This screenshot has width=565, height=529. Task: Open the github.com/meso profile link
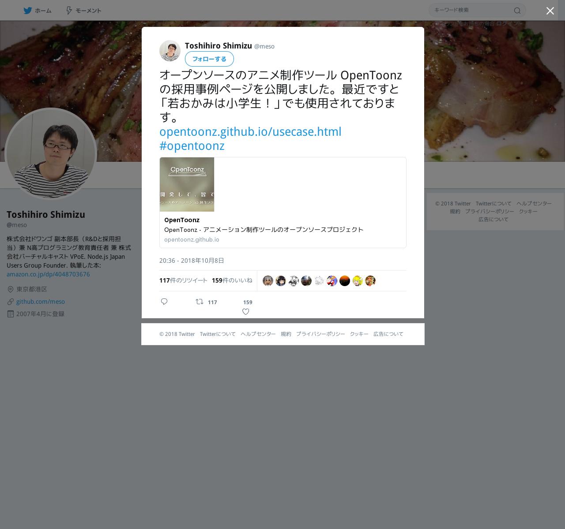[41, 302]
